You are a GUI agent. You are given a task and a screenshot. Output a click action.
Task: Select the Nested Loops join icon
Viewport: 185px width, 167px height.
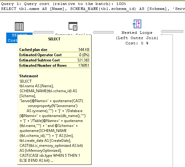pos(137,24)
